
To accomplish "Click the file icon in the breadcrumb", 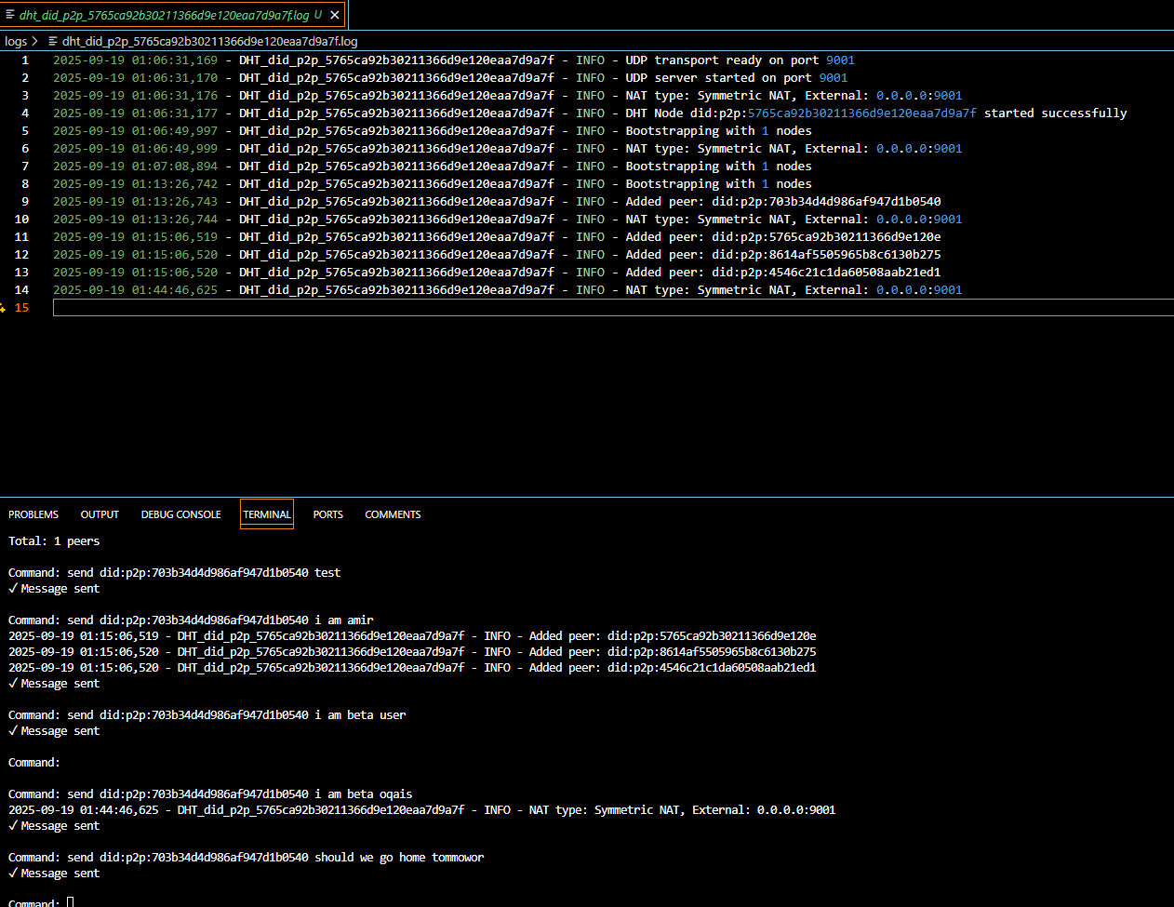I will pyautogui.click(x=53, y=41).
